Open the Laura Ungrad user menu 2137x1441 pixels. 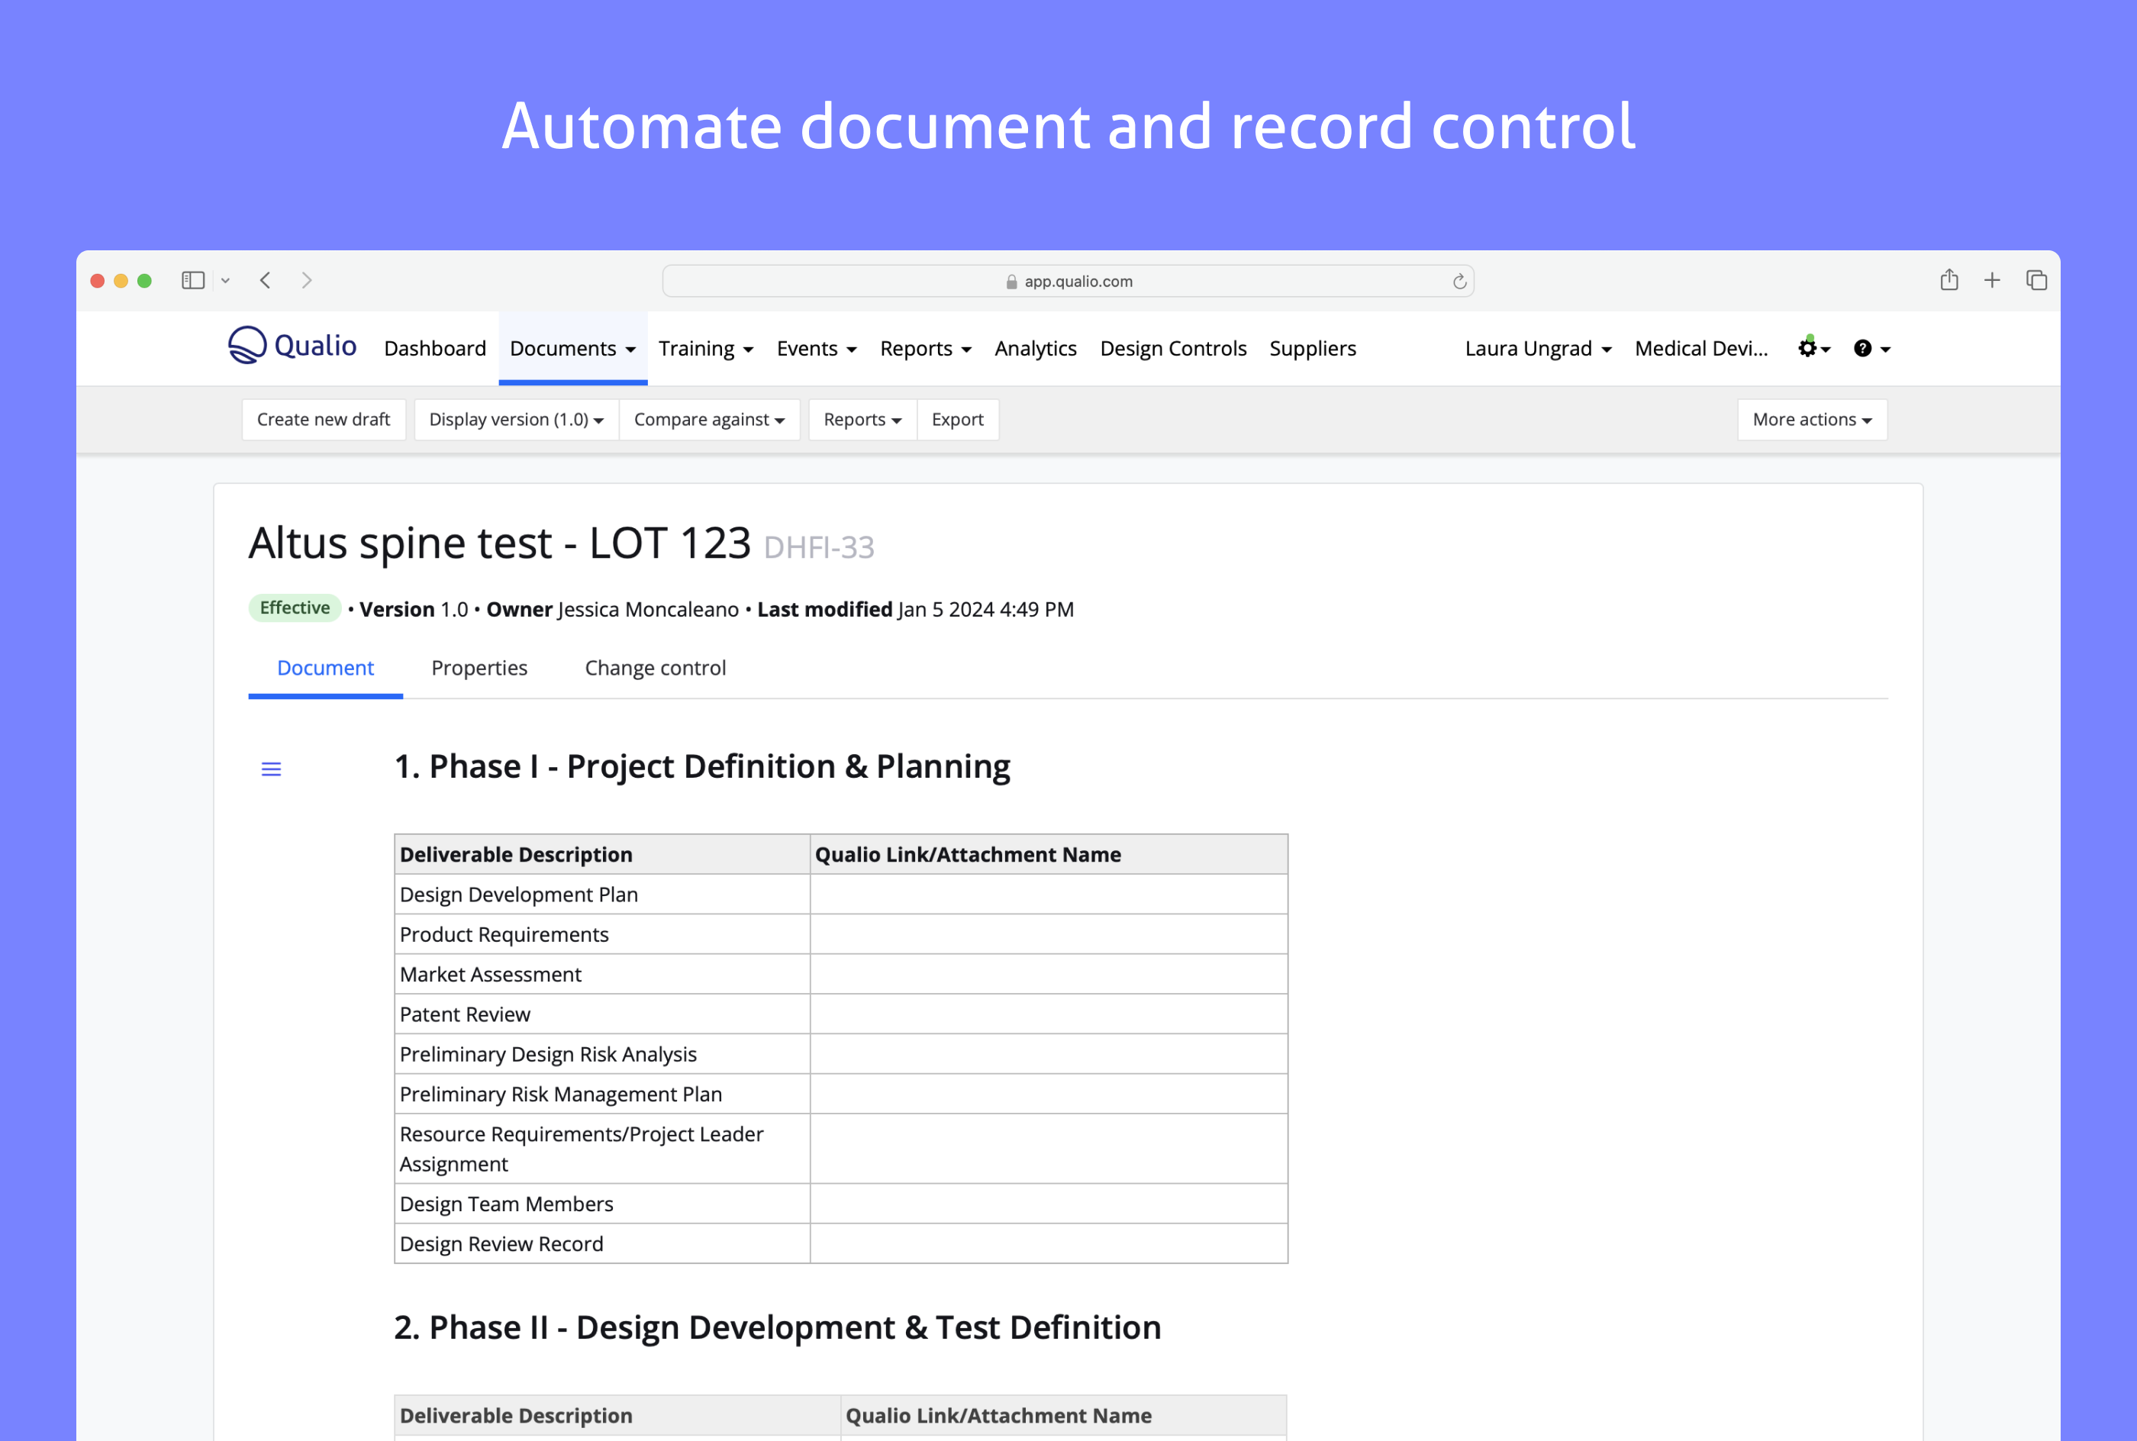coord(1537,348)
